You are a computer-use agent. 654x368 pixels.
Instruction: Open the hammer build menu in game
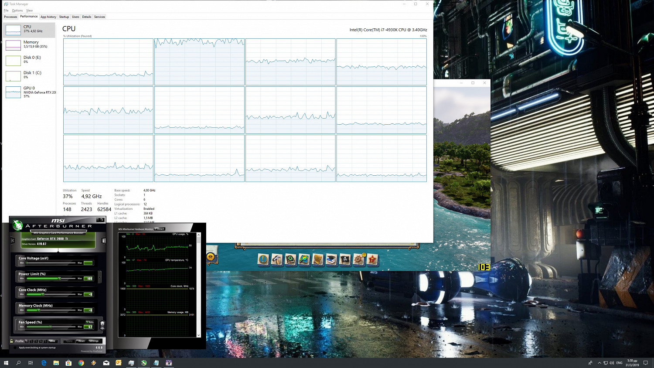[277, 260]
